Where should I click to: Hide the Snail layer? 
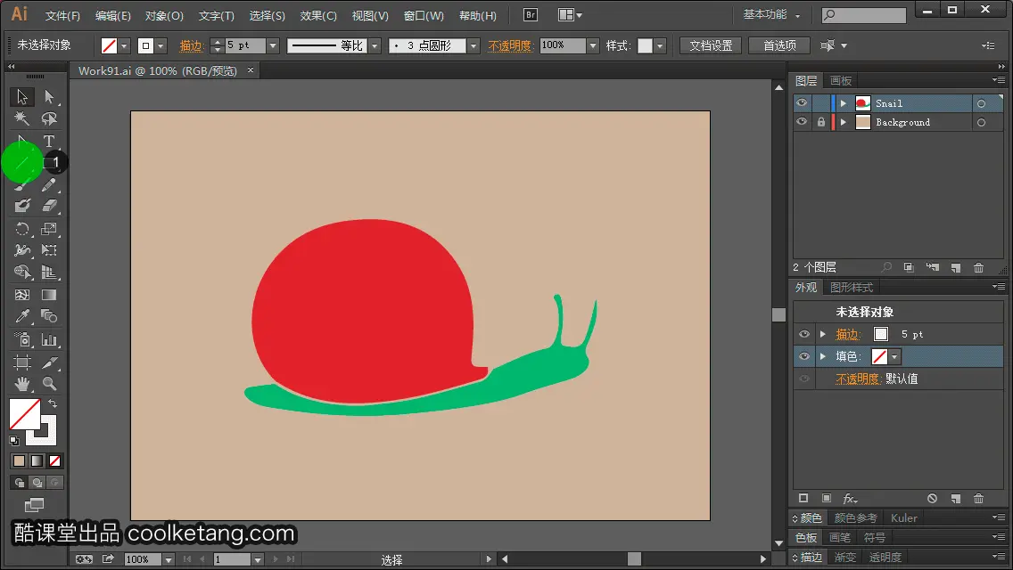(x=802, y=103)
